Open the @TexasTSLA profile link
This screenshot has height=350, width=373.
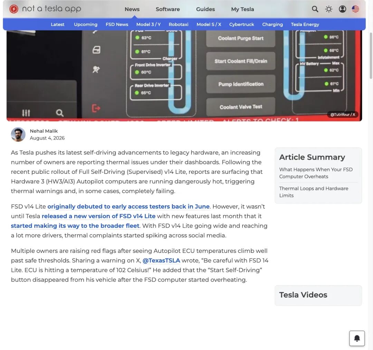coord(161,260)
